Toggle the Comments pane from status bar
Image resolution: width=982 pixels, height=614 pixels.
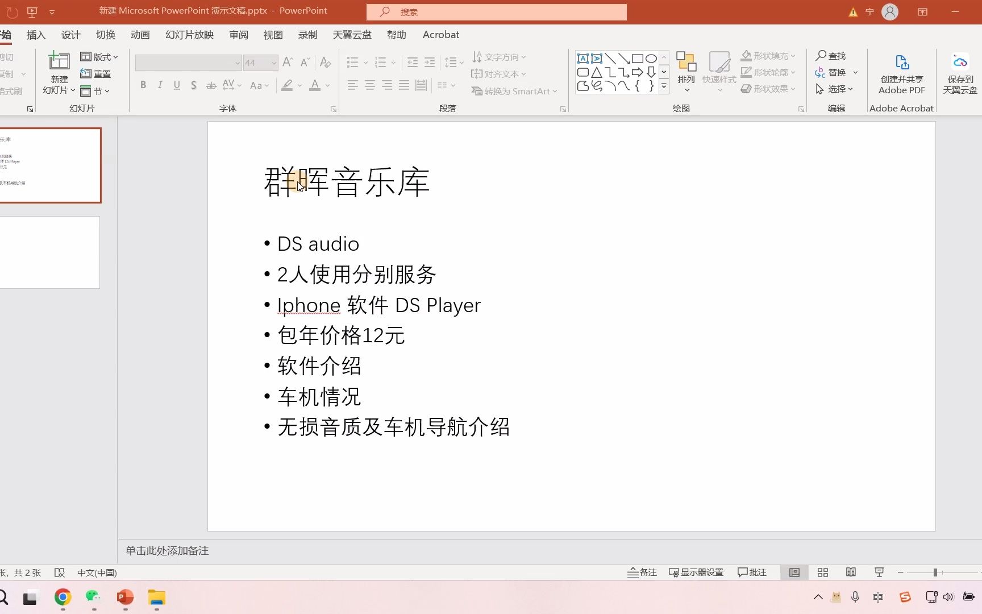tap(752, 572)
